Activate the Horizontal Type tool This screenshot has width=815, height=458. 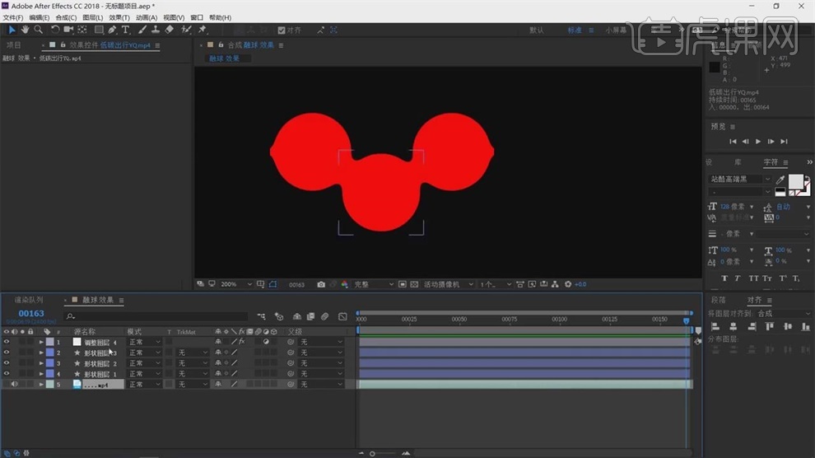[x=126, y=30]
